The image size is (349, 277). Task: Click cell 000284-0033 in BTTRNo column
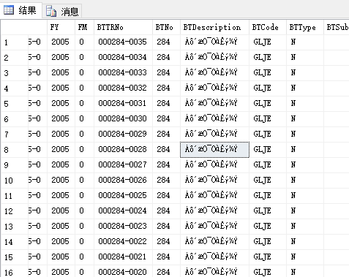pyautogui.click(x=123, y=73)
